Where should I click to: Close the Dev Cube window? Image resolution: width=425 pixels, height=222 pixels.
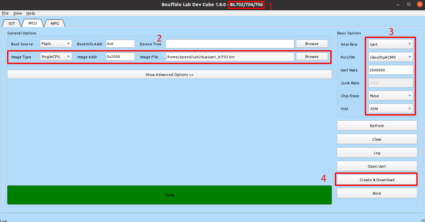[x=420, y=4]
